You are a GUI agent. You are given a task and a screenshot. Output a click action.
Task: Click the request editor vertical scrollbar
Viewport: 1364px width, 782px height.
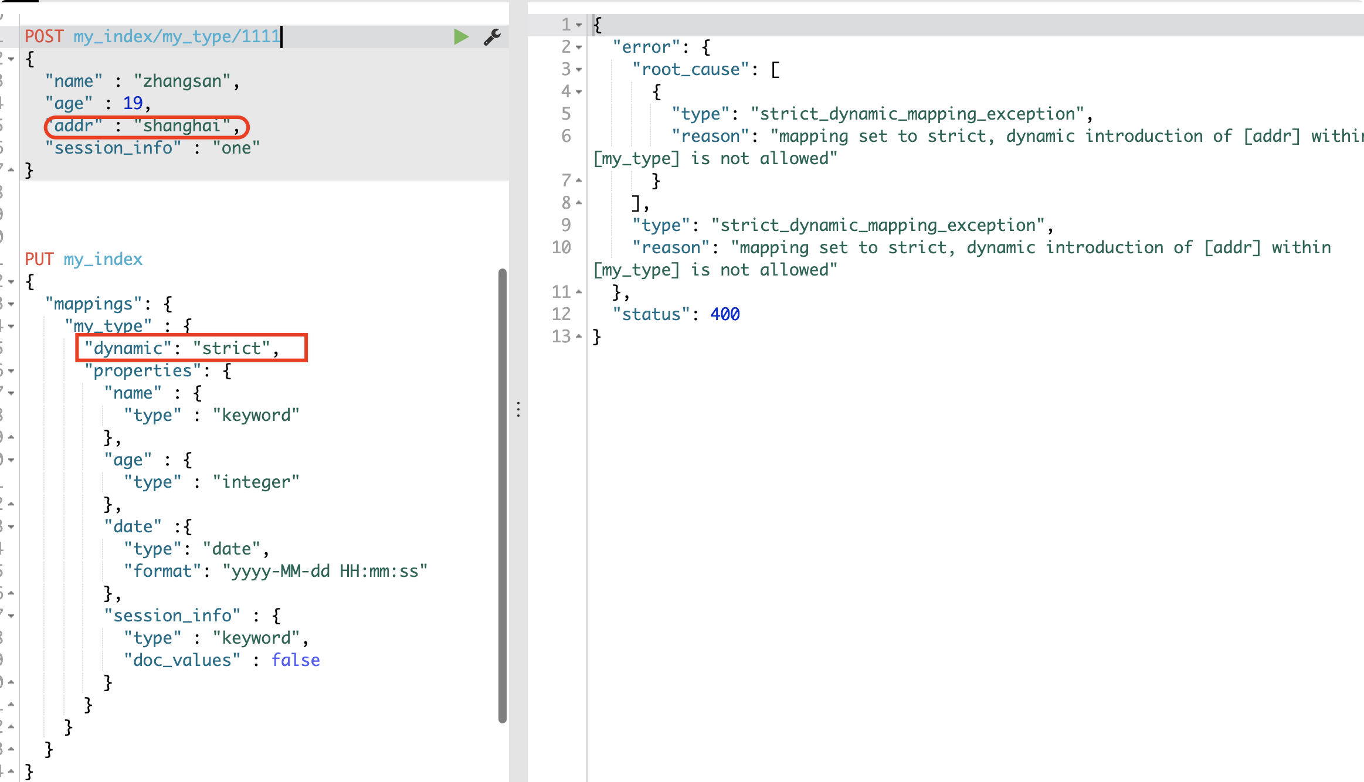[502, 495]
